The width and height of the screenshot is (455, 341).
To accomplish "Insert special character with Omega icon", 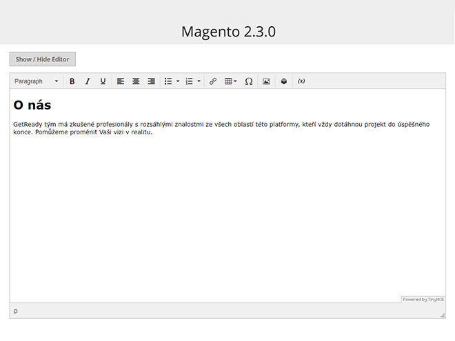I will coord(249,81).
